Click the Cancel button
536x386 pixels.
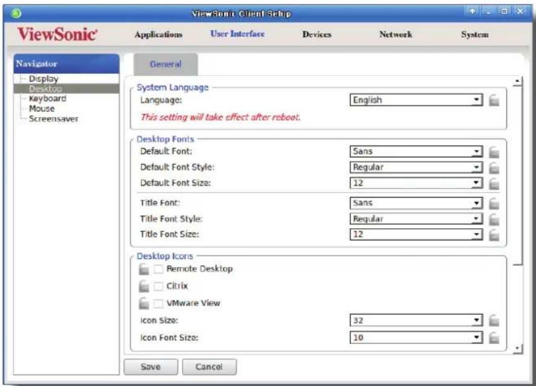coord(209,367)
